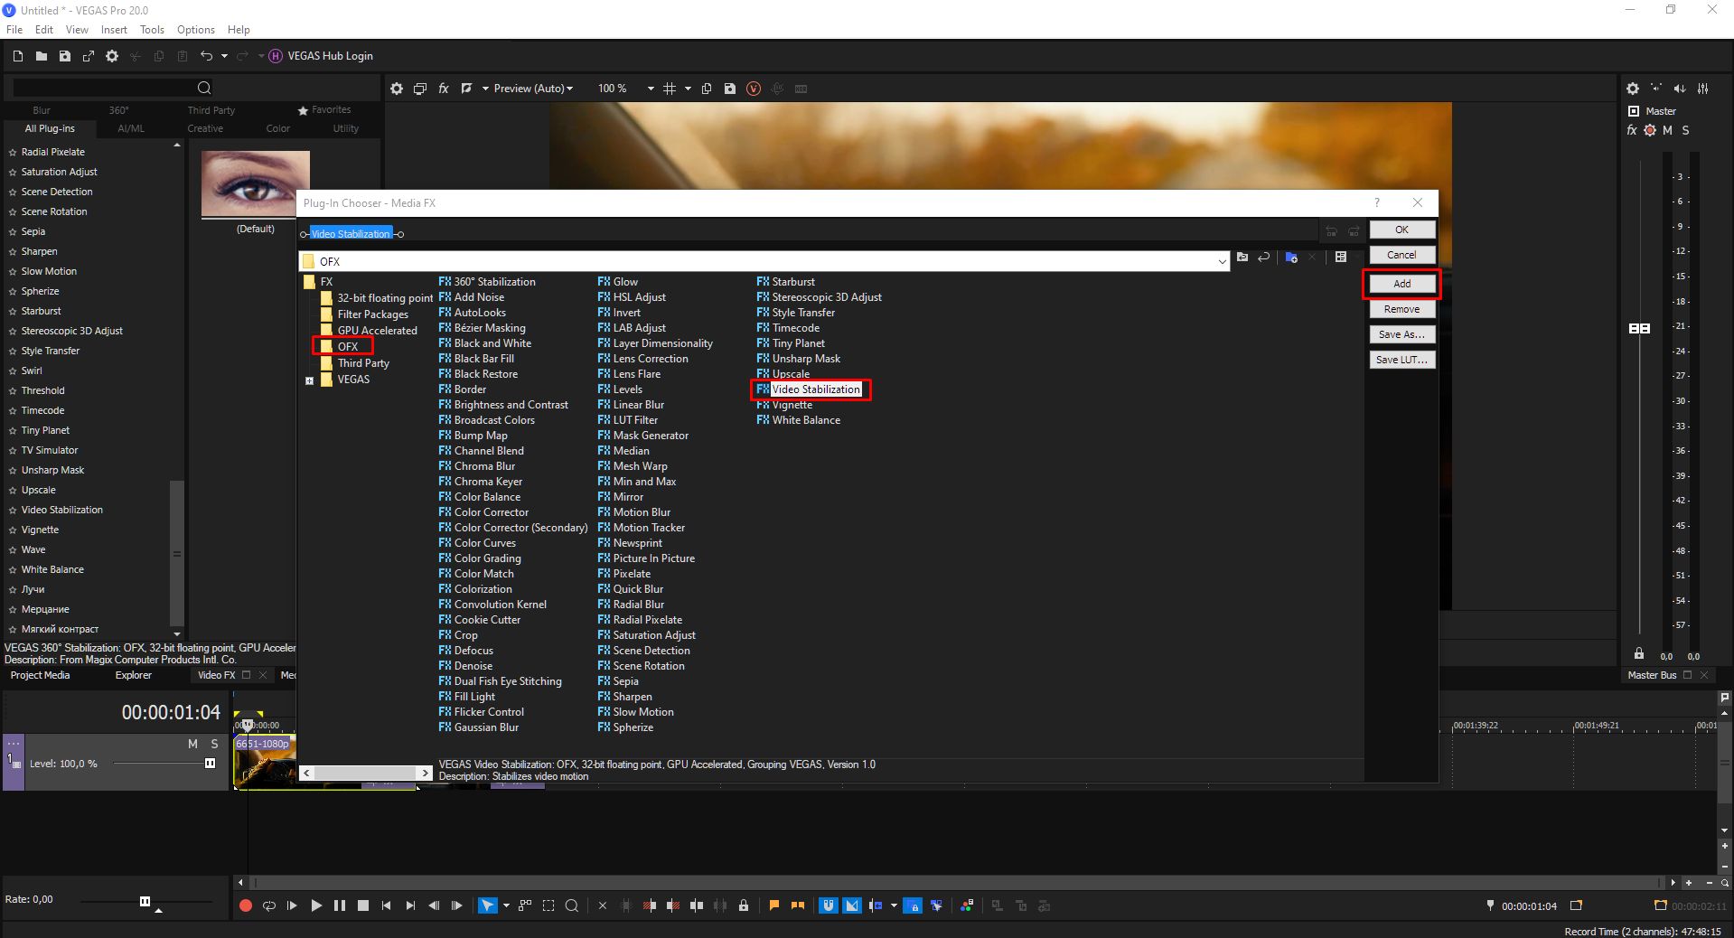Start playback with the Play button
The width and height of the screenshot is (1734, 938).
(316, 905)
